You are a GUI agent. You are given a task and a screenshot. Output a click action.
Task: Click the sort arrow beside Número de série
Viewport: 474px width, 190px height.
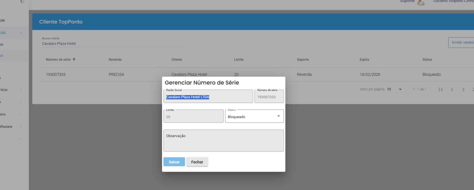click(x=74, y=59)
